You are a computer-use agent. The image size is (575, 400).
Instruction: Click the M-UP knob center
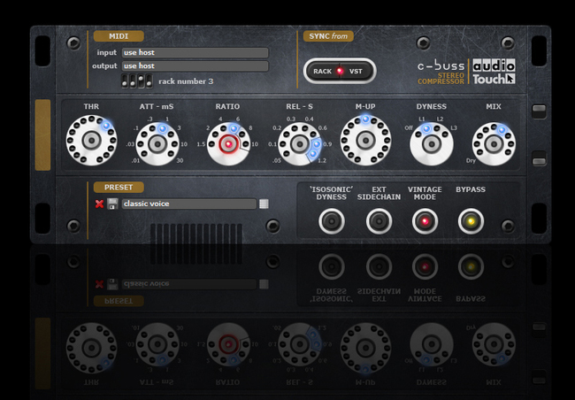point(365,140)
